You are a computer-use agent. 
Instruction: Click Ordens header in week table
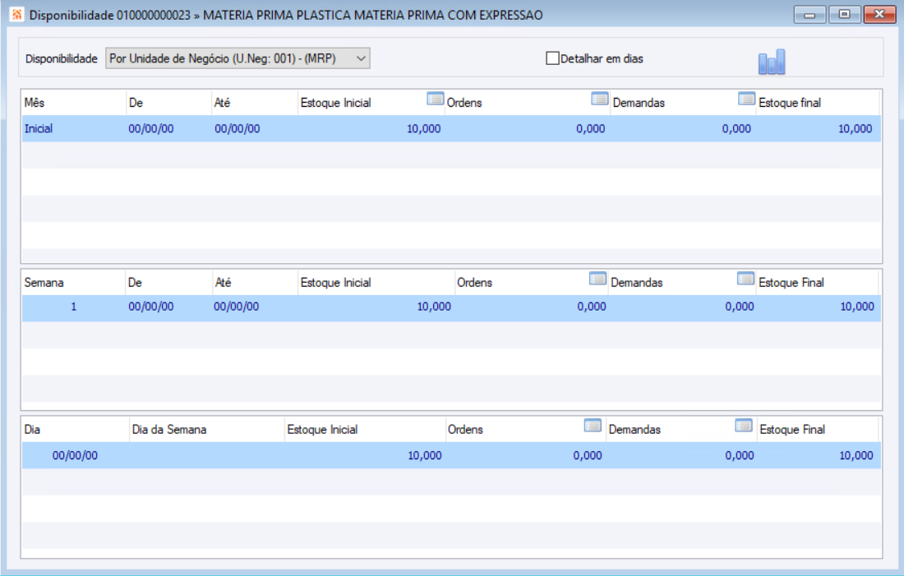[474, 283]
